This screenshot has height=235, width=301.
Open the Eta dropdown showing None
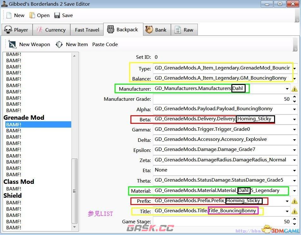[294, 171]
